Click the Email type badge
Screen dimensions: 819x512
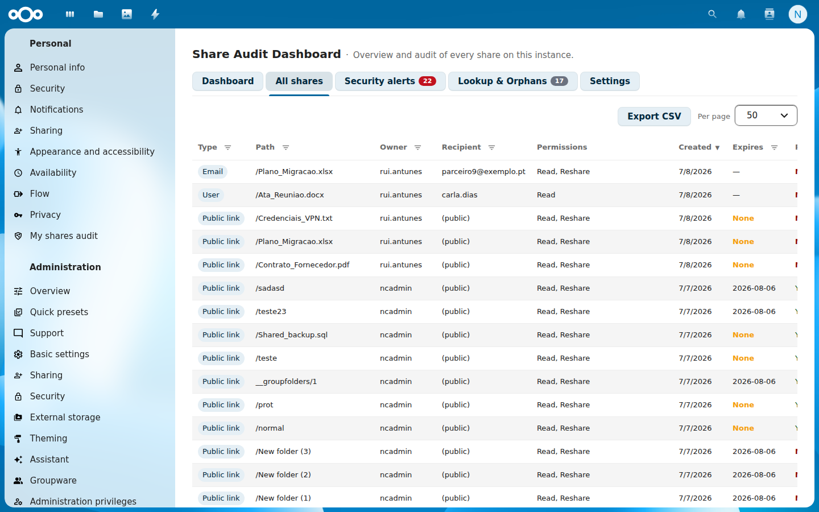coord(213,172)
